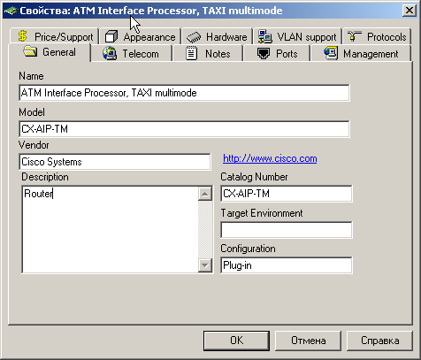Click the port socket icon on Ports tab

pos(264,54)
